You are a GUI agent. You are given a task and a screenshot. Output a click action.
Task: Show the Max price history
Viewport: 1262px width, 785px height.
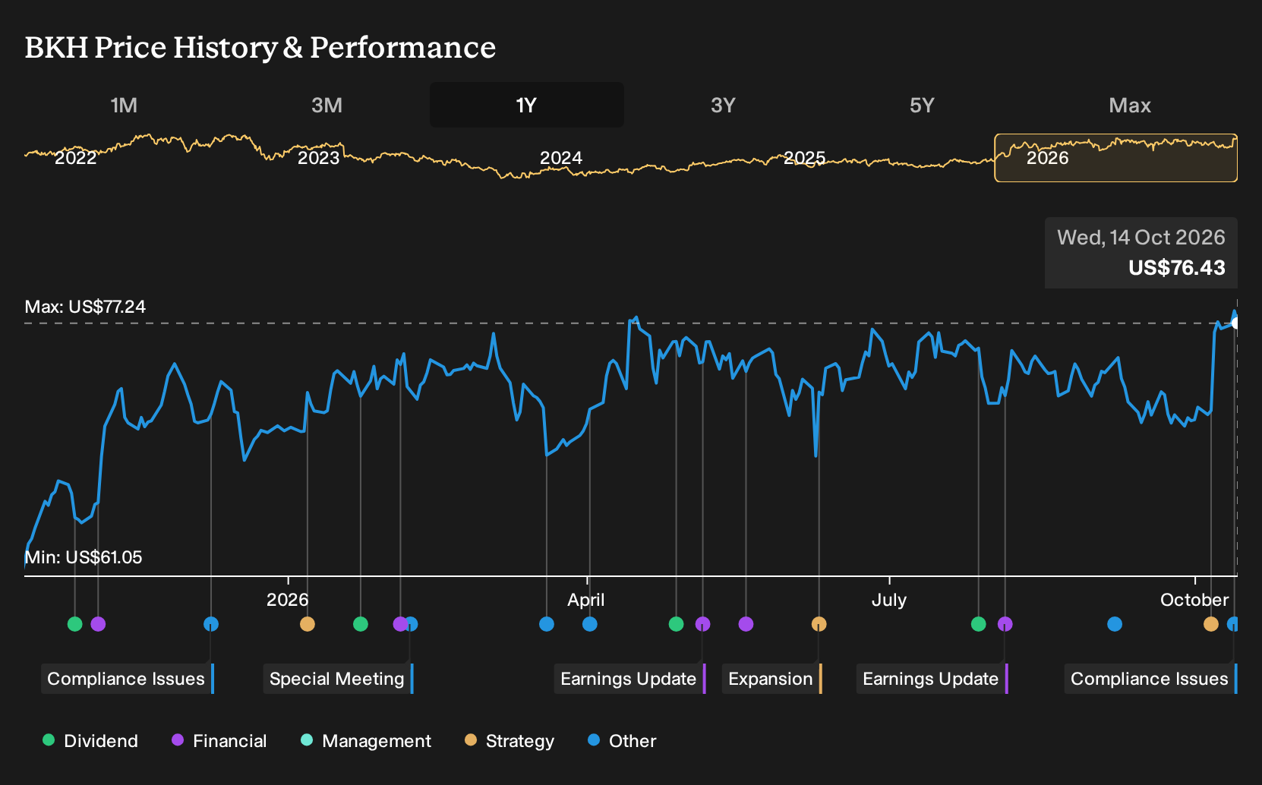coord(1130,105)
